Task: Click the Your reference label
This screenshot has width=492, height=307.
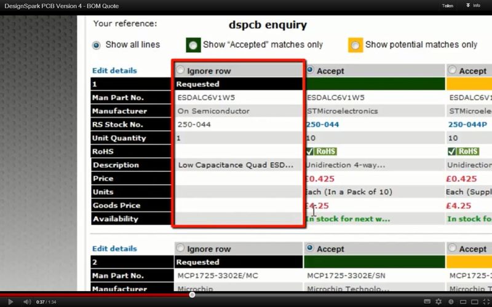Action: 125,23
